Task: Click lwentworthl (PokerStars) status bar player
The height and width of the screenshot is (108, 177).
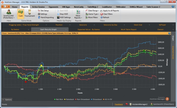Action: [162, 104]
